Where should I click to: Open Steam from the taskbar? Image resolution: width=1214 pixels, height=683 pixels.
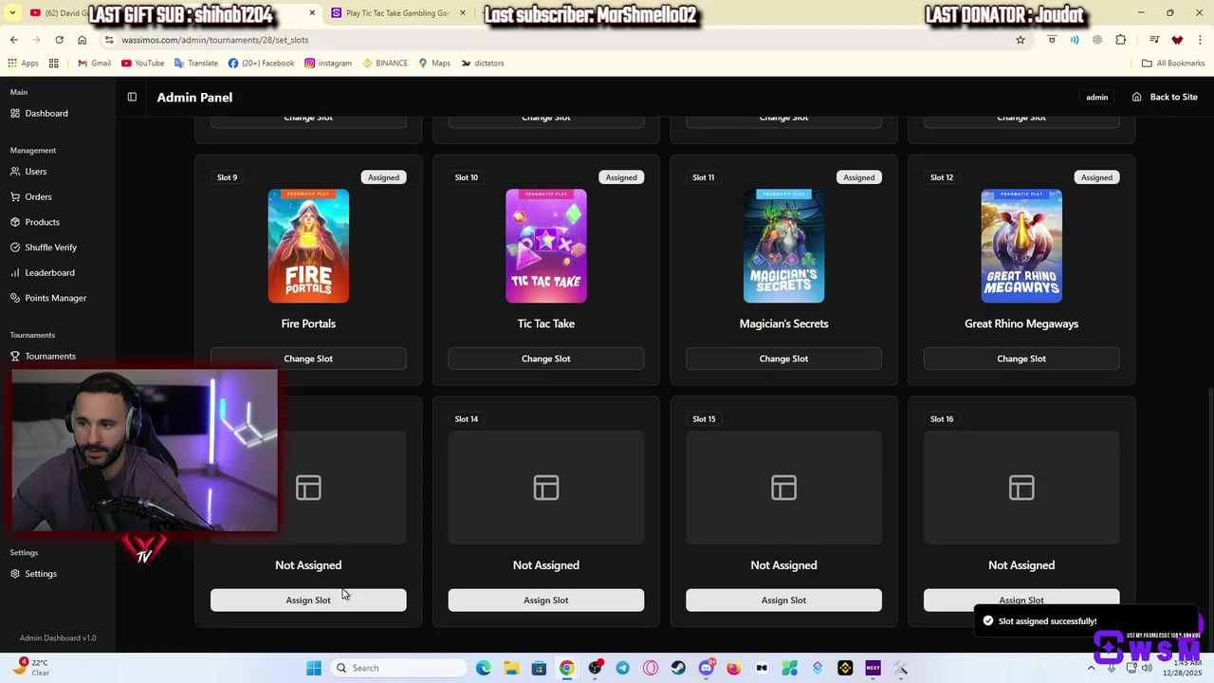[678, 668]
